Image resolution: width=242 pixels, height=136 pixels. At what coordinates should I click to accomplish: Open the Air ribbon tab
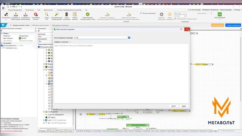[x=86, y=10]
